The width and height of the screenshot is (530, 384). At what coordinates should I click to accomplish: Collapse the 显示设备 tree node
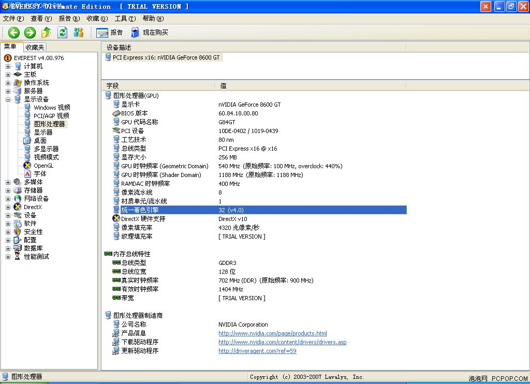(8, 99)
